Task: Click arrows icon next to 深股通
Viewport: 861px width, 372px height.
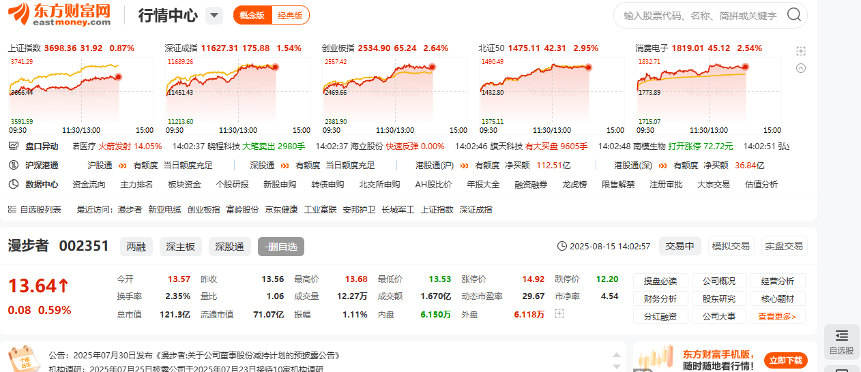Action: click(285, 165)
